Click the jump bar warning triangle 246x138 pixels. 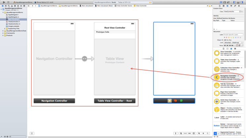click(x=210, y=6)
